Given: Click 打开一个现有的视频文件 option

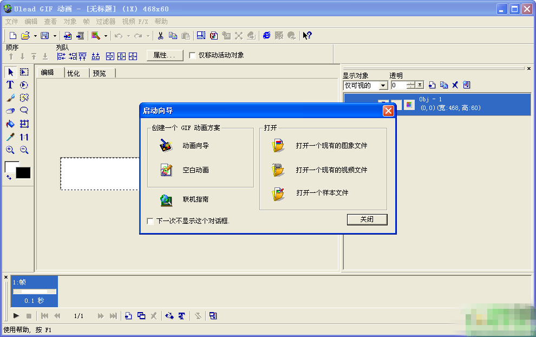Looking at the screenshot, I should (x=331, y=170).
